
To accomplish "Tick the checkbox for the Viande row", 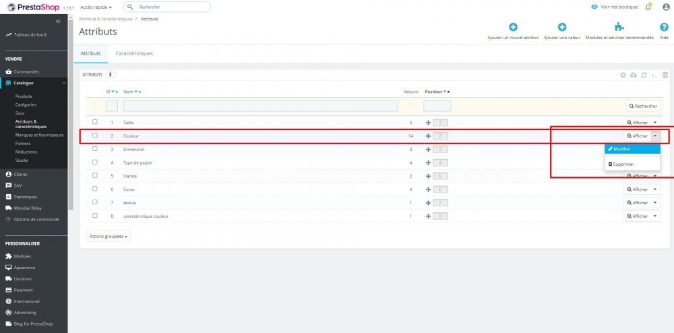I will tap(95, 176).
